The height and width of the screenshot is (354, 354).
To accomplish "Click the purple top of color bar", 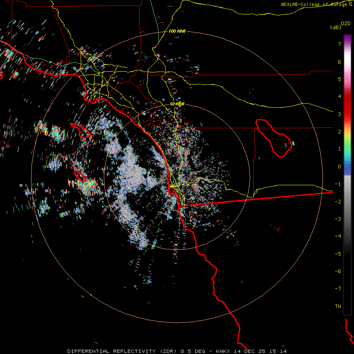I will [x=347, y=39].
